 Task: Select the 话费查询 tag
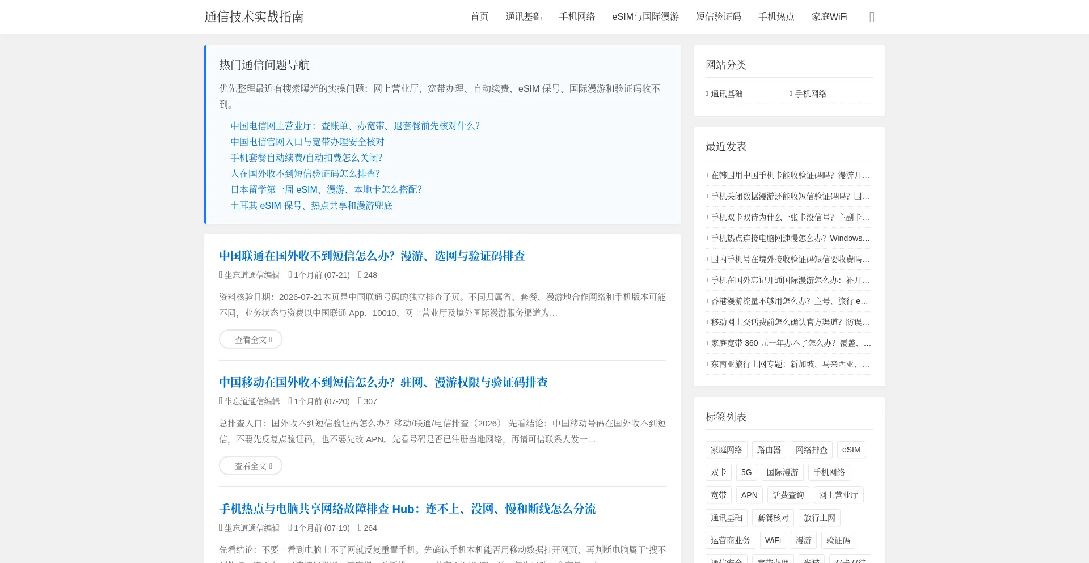coord(788,495)
